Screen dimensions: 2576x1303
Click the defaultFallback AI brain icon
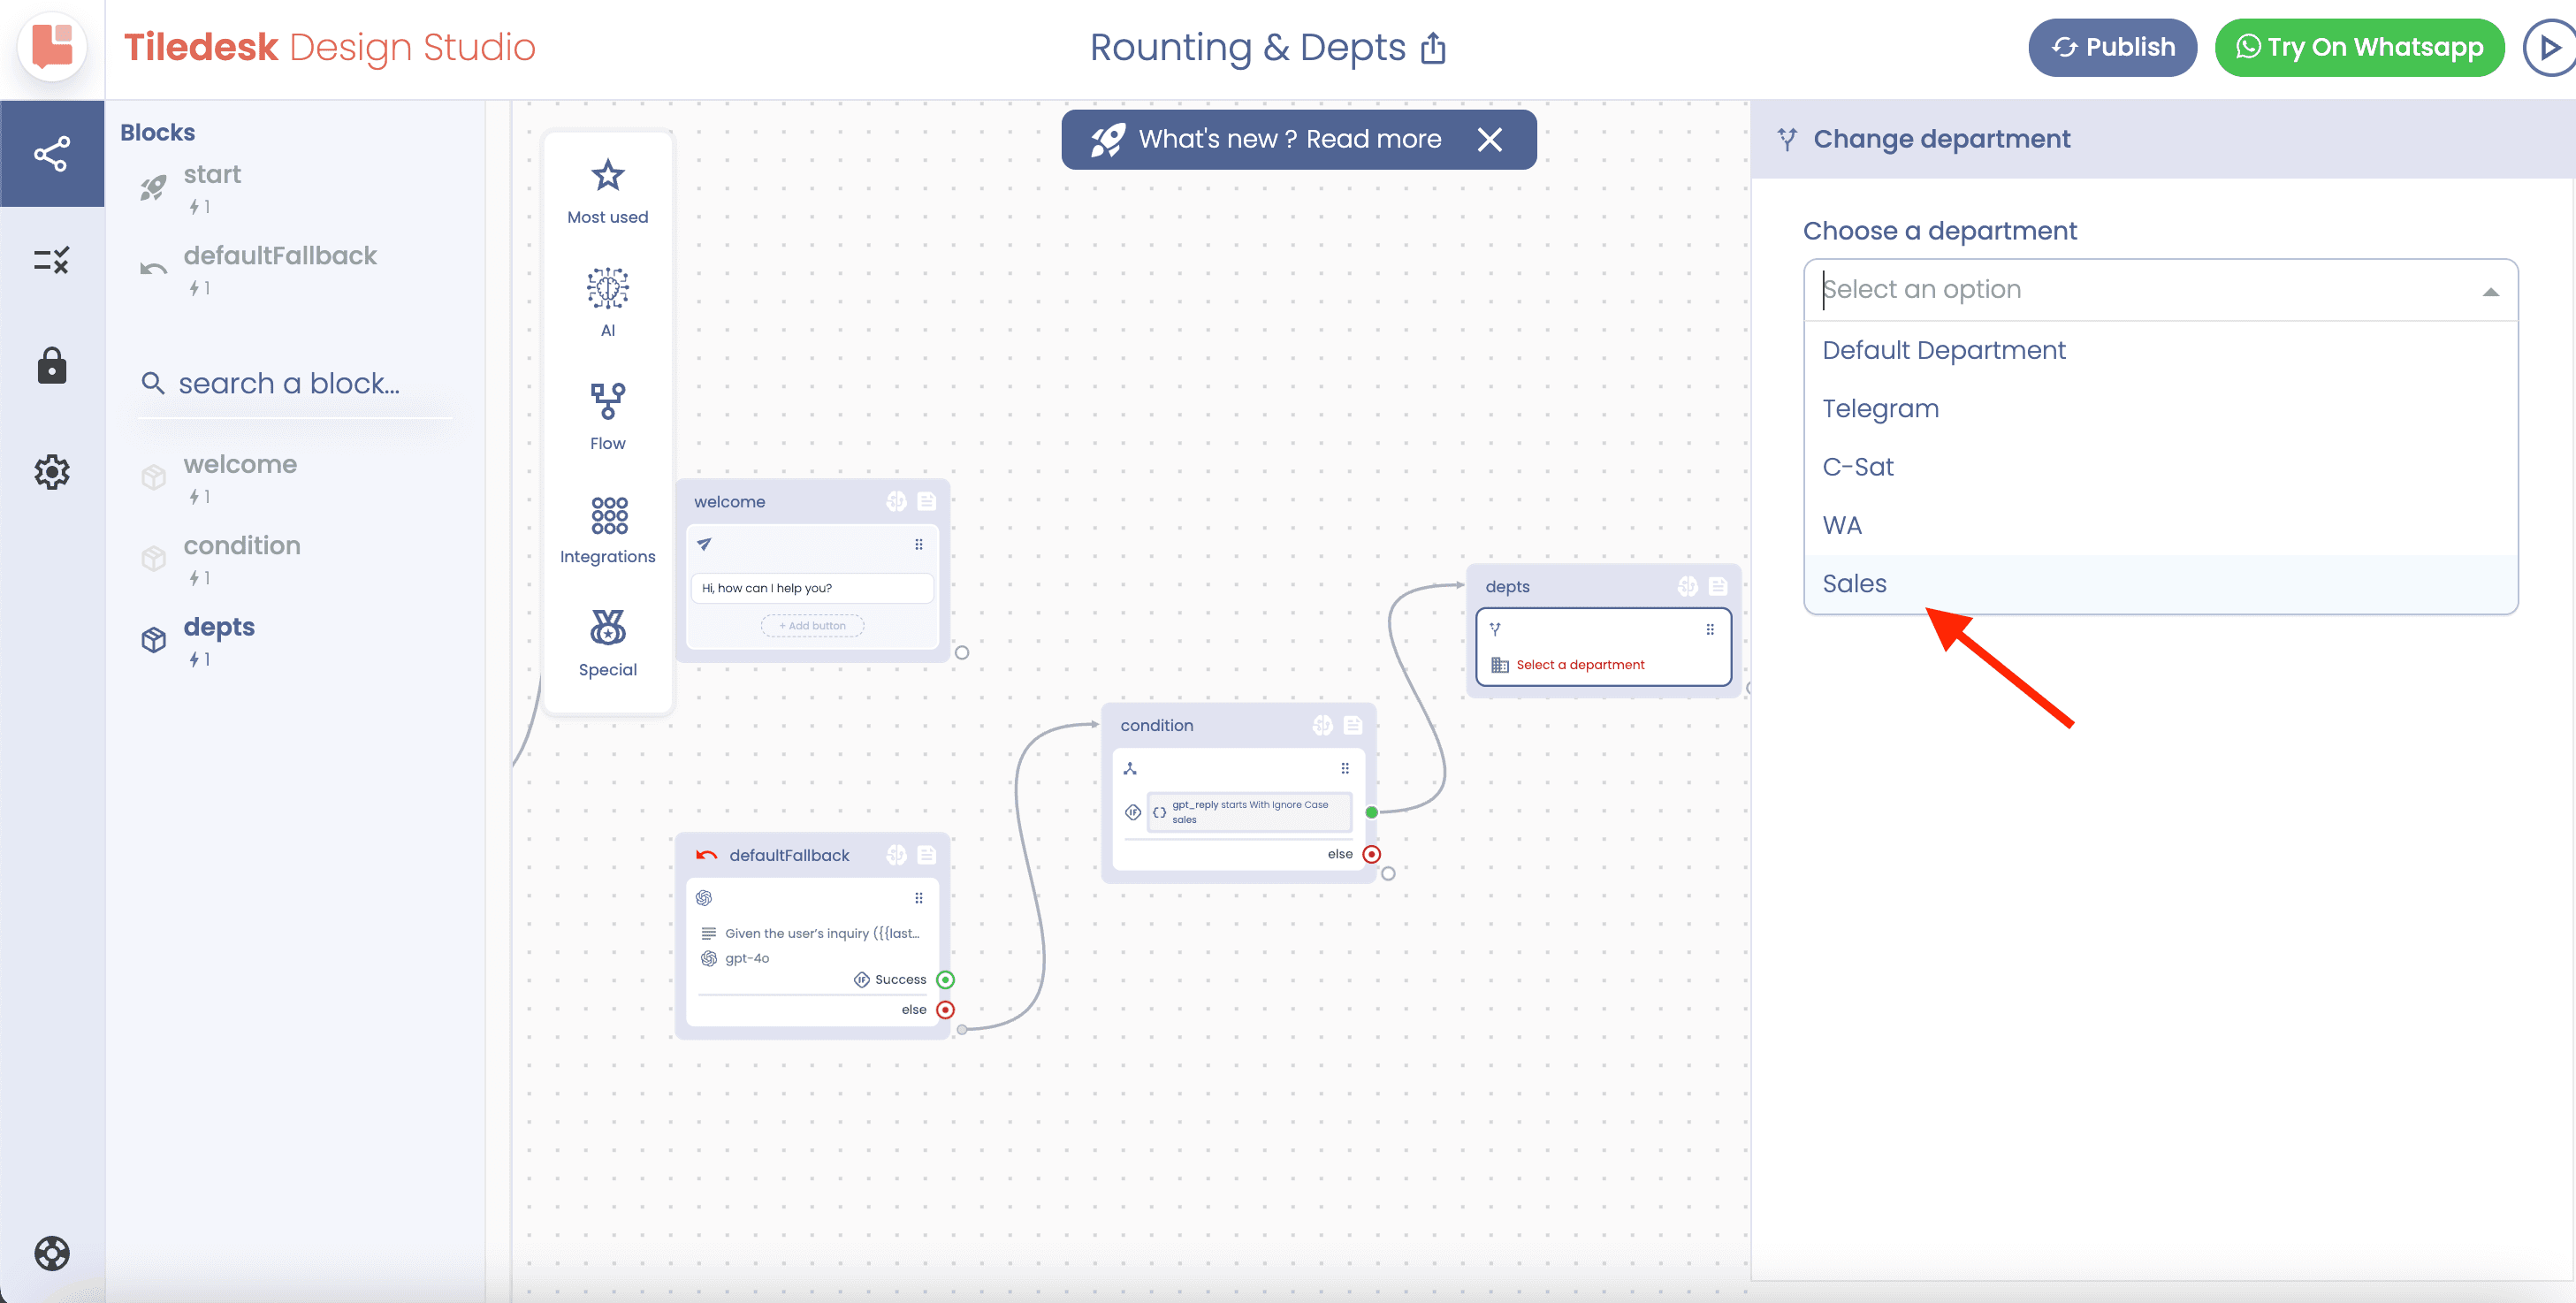point(896,854)
